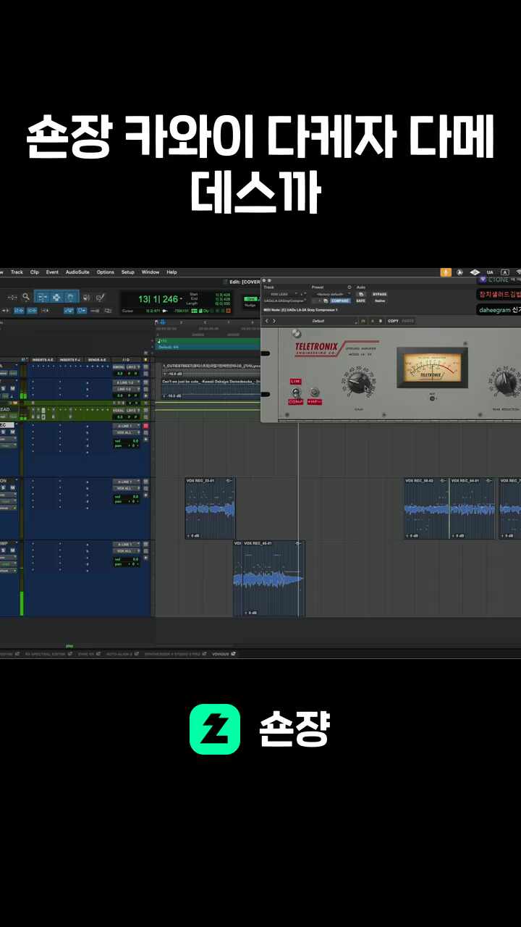Click the orange microphone icon in menu bar
Viewport: 521px width, 927px height.
[x=446, y=272]
